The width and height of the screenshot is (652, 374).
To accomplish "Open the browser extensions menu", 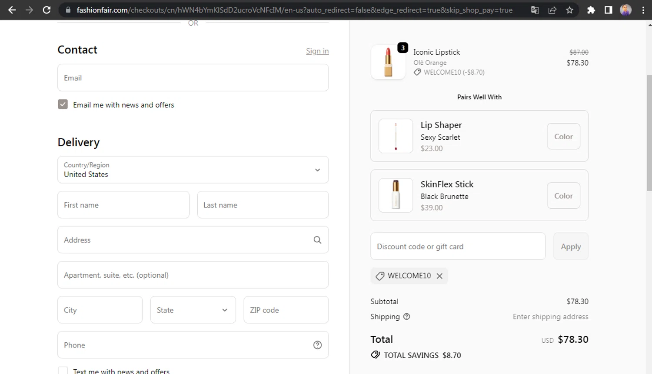I will pyautogui.click(x=591, y=10).
